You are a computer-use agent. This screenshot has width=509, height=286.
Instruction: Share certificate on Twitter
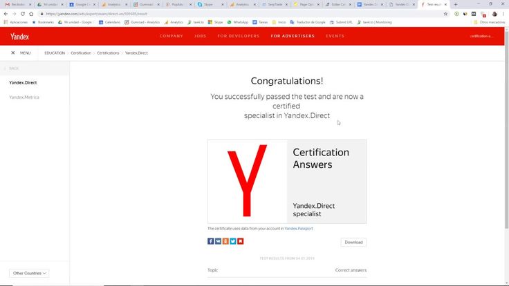233,241
